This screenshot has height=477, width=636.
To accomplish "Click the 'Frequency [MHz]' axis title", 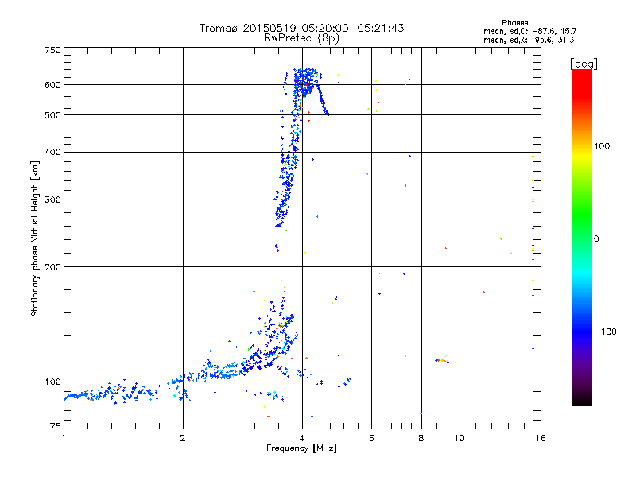I will [x=301, y=448].
